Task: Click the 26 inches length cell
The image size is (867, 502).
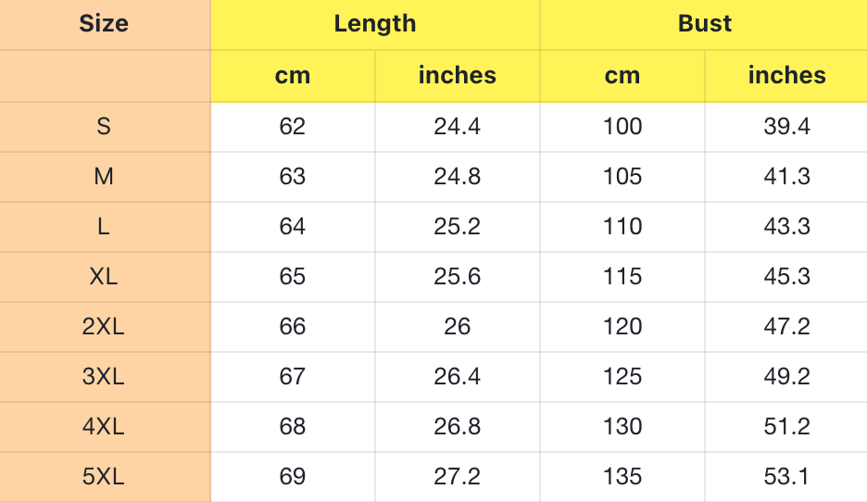Action: [x=458, y=327]
